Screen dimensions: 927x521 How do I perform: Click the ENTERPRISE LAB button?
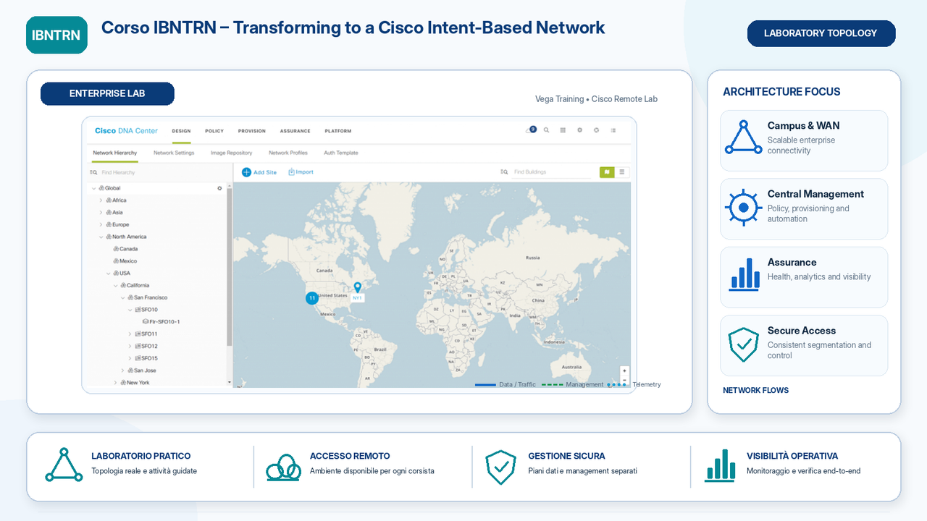107,93
